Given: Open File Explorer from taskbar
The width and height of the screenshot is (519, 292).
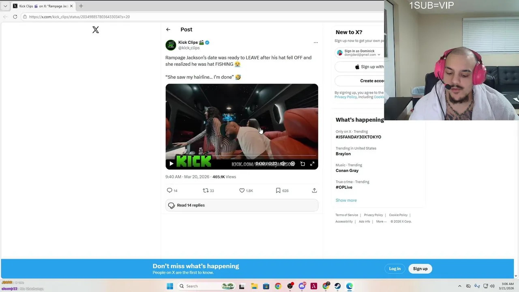Looking at the screenshot, I should (254, 286).
